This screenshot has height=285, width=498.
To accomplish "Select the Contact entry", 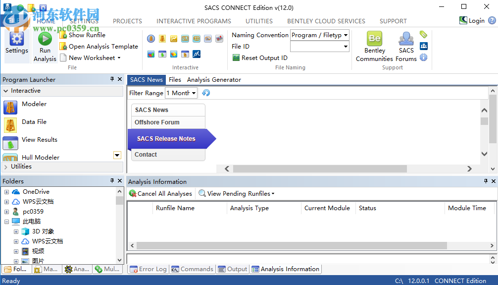I will 168,155.
